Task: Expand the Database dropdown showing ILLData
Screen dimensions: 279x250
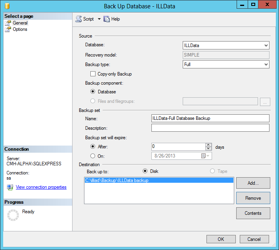Action: pos(266,45)
